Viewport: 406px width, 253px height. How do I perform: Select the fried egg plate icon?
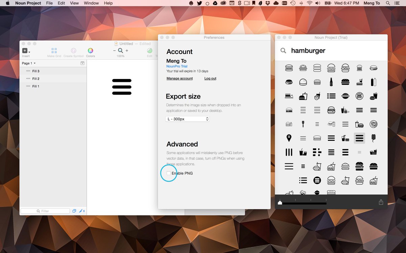(374, 124)
